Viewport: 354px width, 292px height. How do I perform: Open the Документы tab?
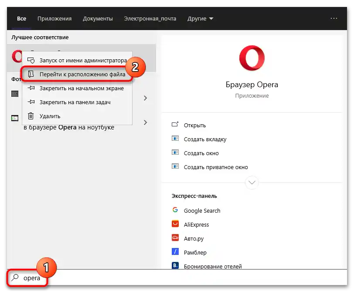pyautogui.click(x=98, y=18)
